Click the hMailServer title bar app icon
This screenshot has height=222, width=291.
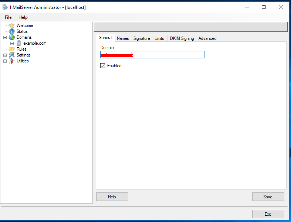pos(5,7)
